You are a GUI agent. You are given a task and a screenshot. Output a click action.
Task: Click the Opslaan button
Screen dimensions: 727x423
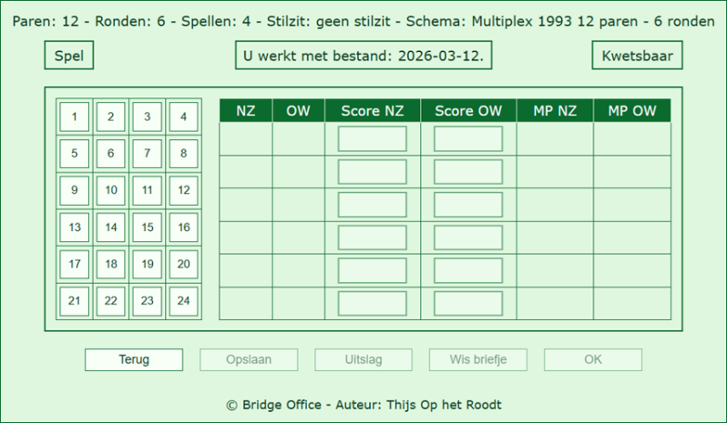pyautogui.click(x=249, y=359)
